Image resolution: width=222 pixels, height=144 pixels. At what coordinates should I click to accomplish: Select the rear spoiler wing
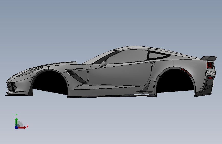[x=209, y=58]
